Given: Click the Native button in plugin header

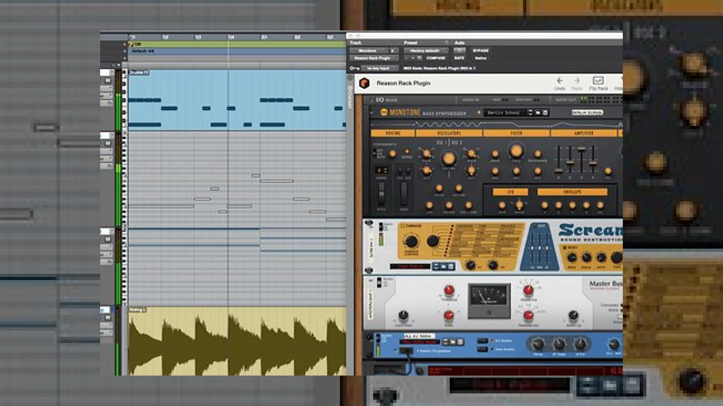Looking at the screenshot, I should (x=480, y=58).
